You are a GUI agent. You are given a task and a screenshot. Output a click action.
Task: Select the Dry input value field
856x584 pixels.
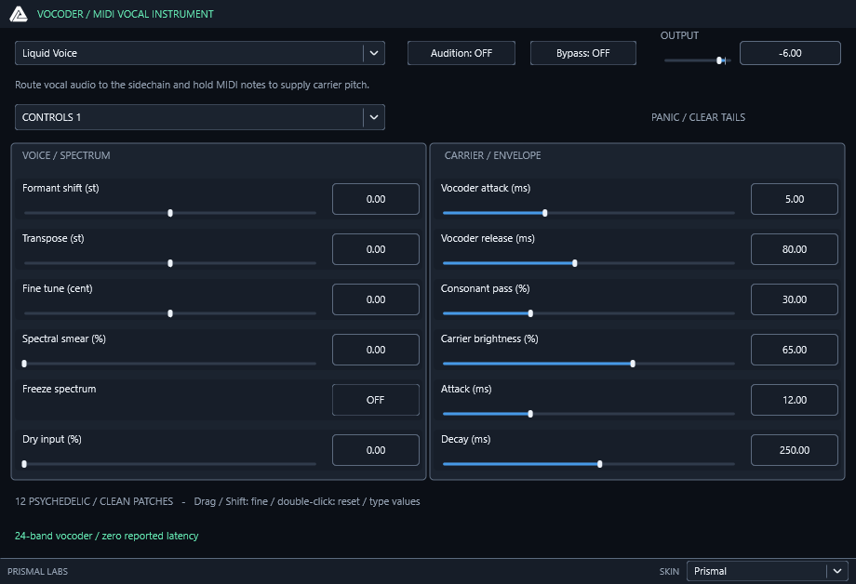(x=376, y=450)
